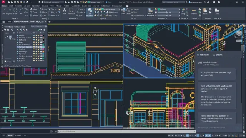The image size is (246, 138).
Task: Click the Copy tool in Modify panel
Action: (33, 12)
